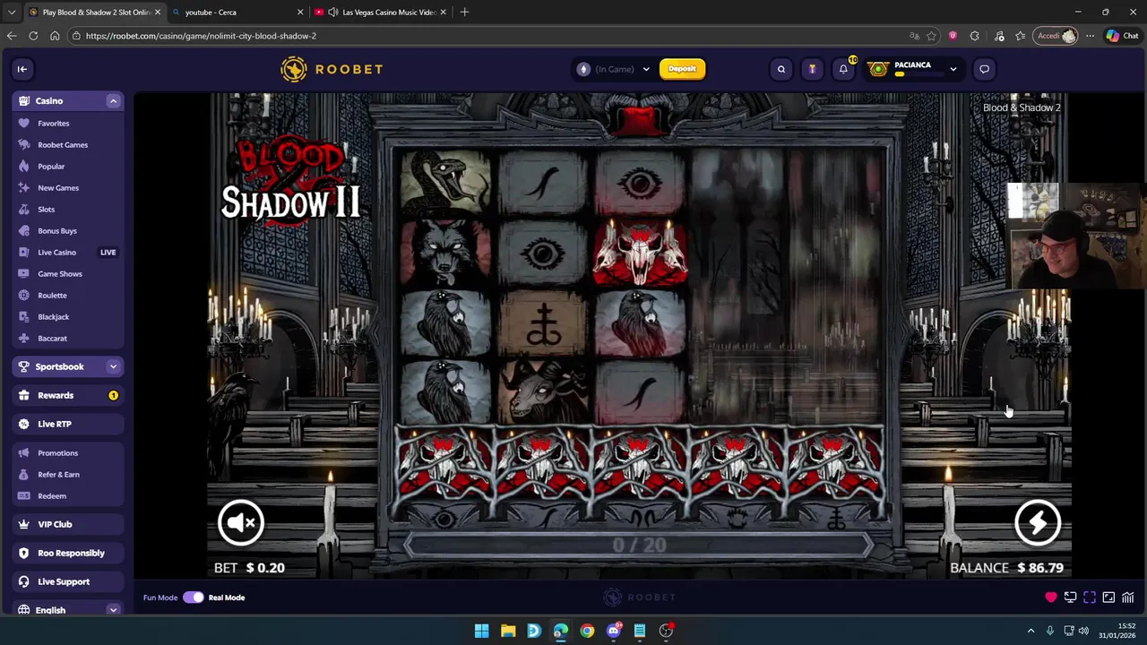1147x645 pixels.
Task: Open the Windows Start menu
Action: click(x=481, y=631)
